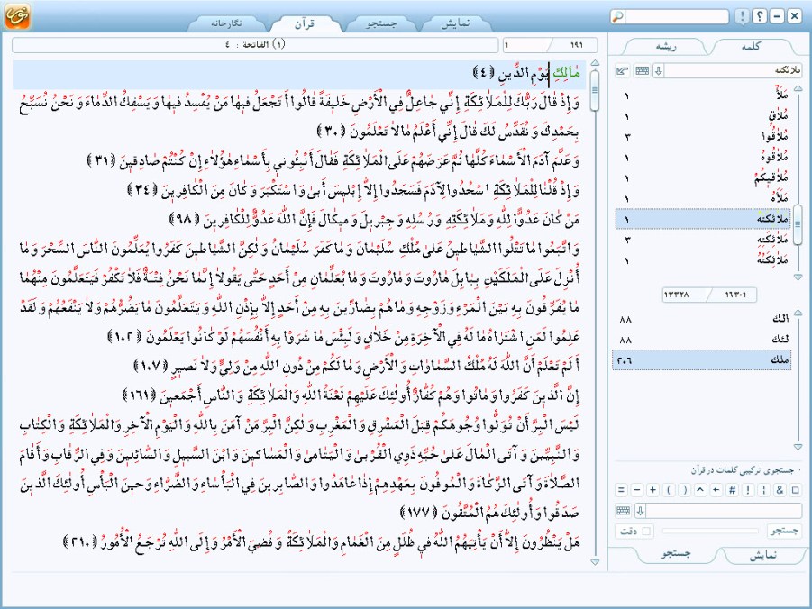
Task: Toggle the دقت checkbox
Action: pos(646,531)
